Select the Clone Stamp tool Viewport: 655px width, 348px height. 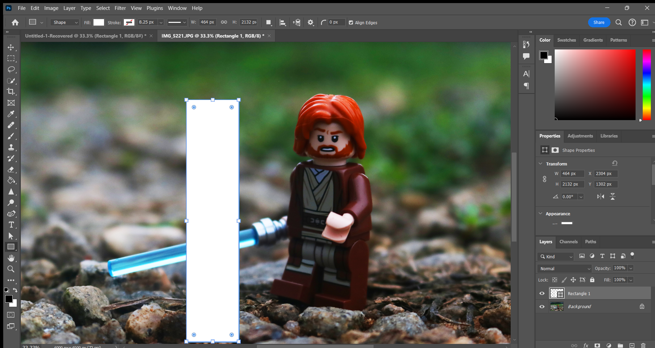(11, 147)
